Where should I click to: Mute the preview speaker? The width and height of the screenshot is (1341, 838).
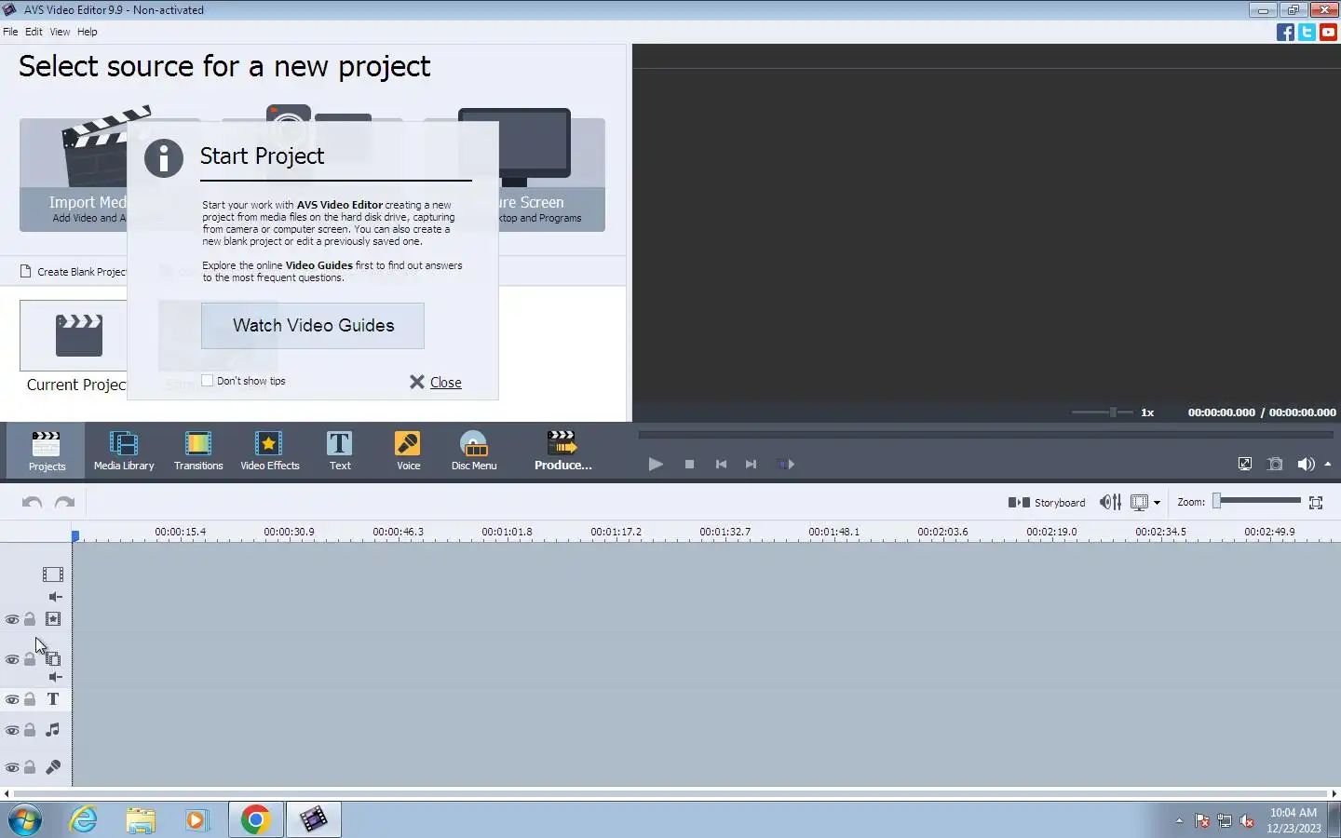click(1306, 464)
